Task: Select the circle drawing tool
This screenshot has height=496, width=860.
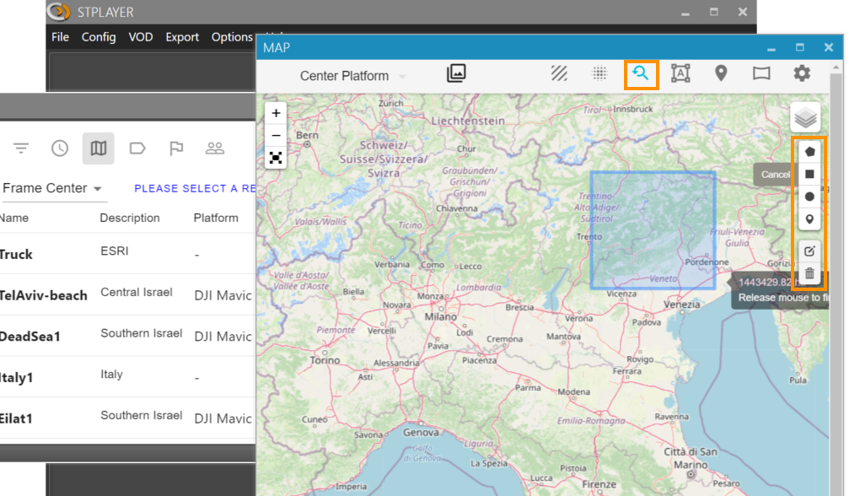Action: [x=809, y=196]
